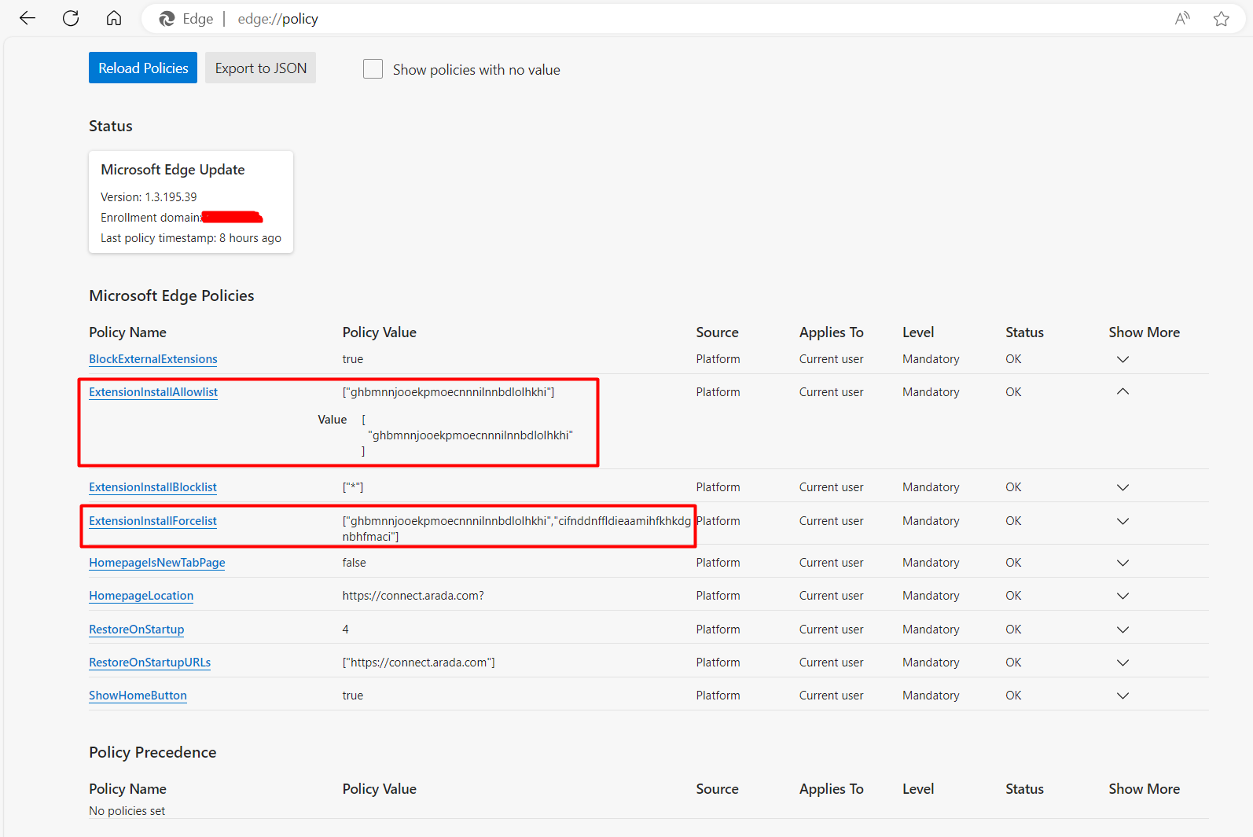Select the expanded allowlist extension ID value
This screenshot has width=1253, height=837.
470,435
